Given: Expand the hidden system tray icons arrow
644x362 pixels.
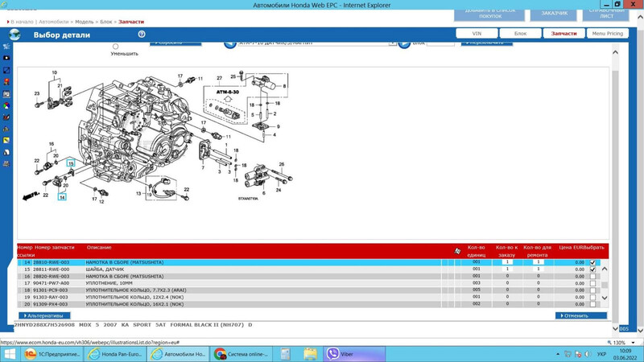Looking at the screenshot, I should coord(558,354).
